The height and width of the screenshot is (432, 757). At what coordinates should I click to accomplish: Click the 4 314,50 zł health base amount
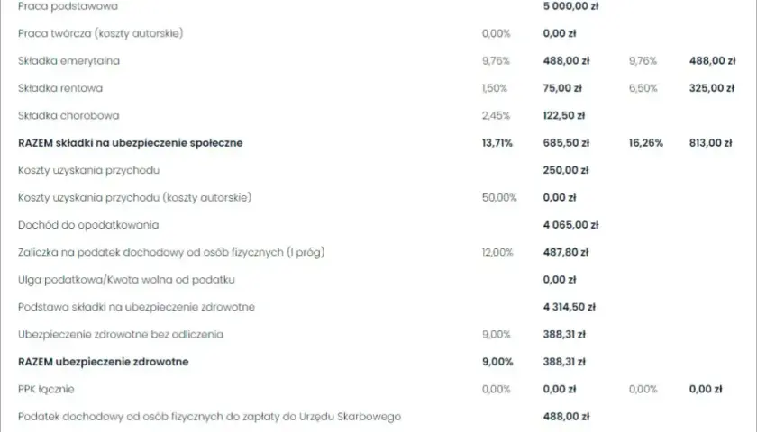569,307
